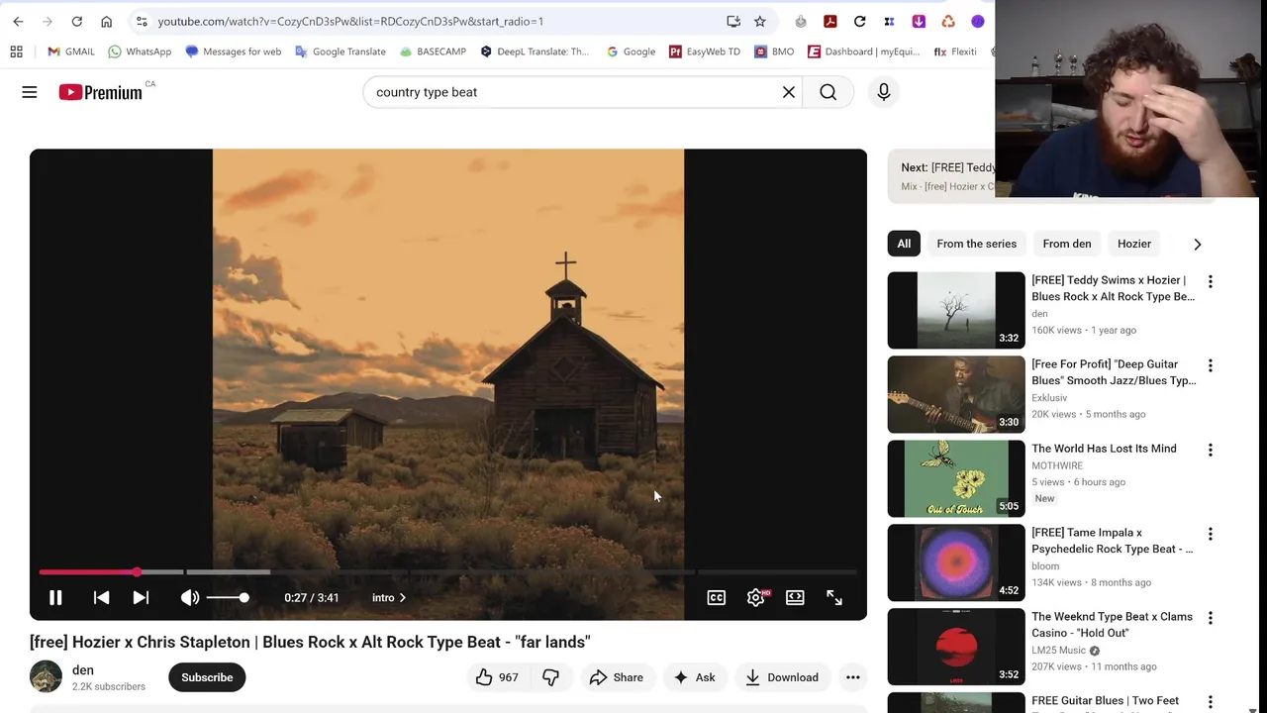Show more filter chips with right arrow
This screenshot has width=1267, height=713.
point(1197,244)
